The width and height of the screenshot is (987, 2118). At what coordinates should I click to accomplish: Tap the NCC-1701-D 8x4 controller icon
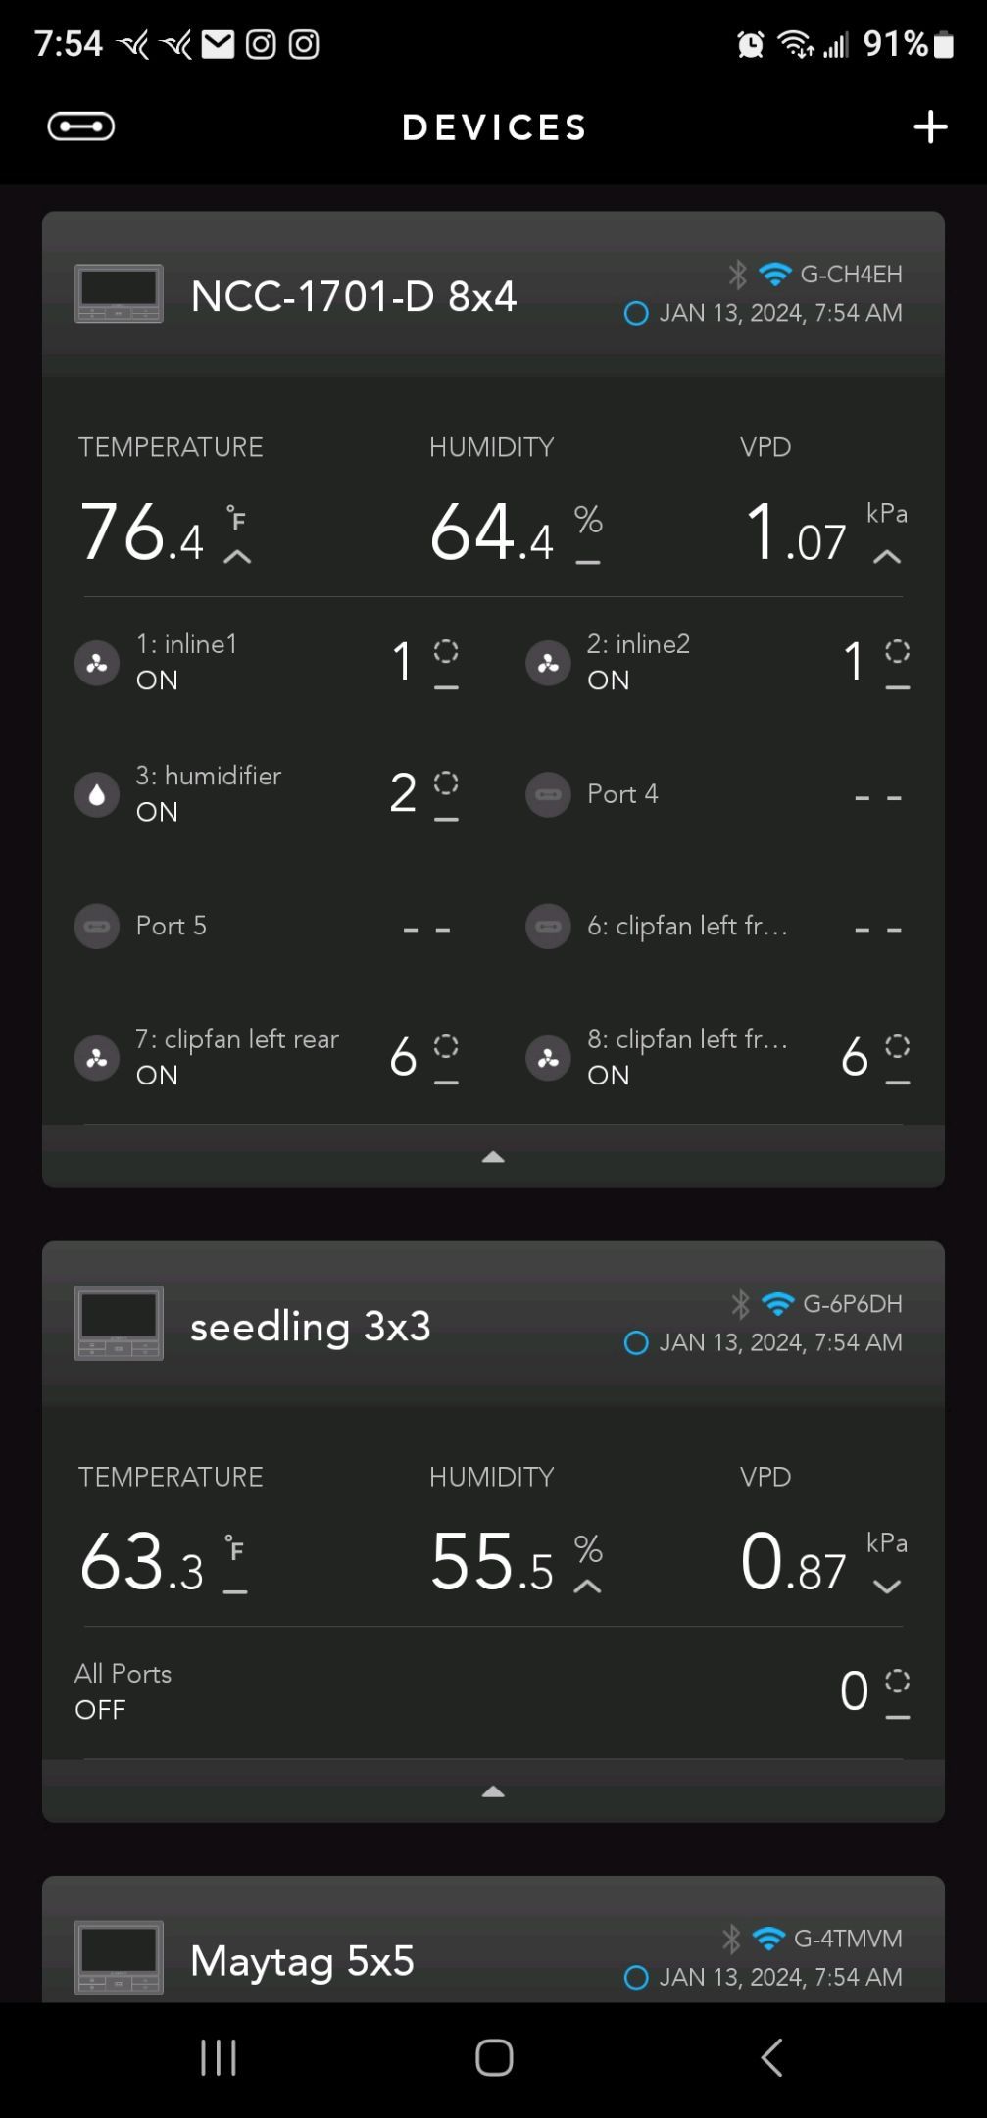tap(119, 294)
